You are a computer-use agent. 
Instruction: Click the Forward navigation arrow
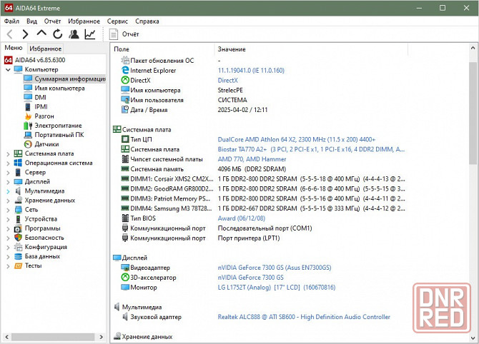25,34
